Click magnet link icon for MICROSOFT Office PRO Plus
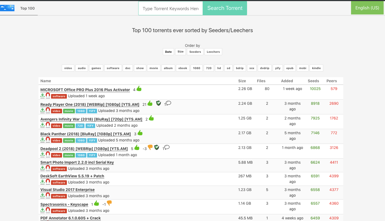 (48, 95)
